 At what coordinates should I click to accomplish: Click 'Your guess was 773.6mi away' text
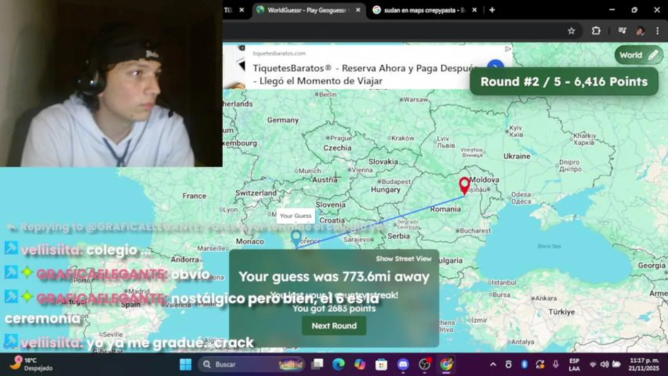[x=334, y=277]
